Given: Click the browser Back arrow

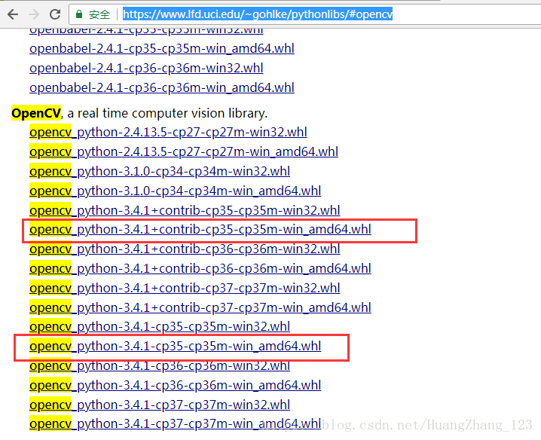Looking at the screenshot, I should click(x=13, y=14).
